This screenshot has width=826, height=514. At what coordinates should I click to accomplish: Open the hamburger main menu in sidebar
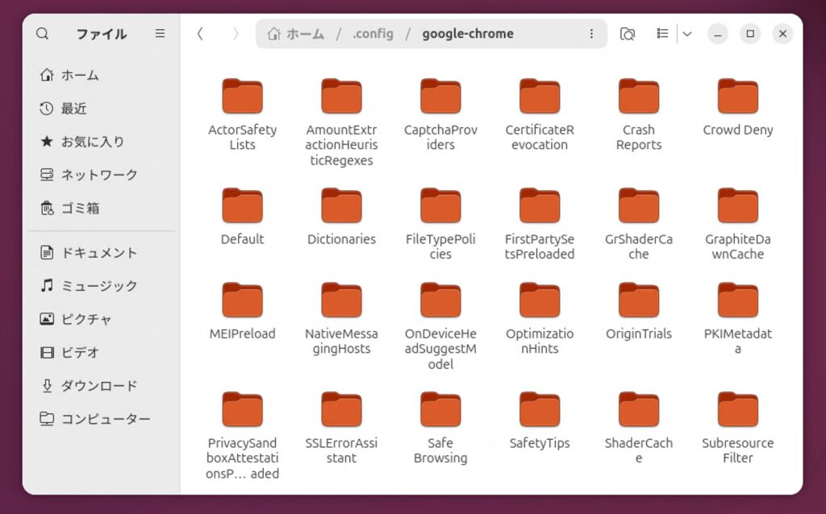coord(160,34)
